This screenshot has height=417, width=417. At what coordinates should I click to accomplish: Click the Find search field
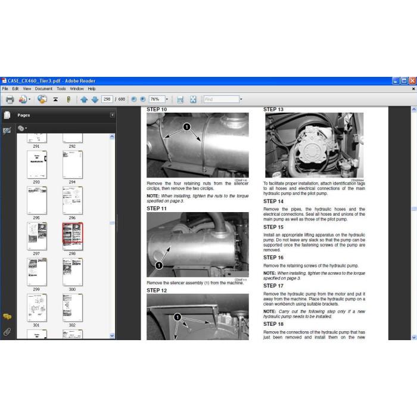pyautogui.click(x=221, y=99)
